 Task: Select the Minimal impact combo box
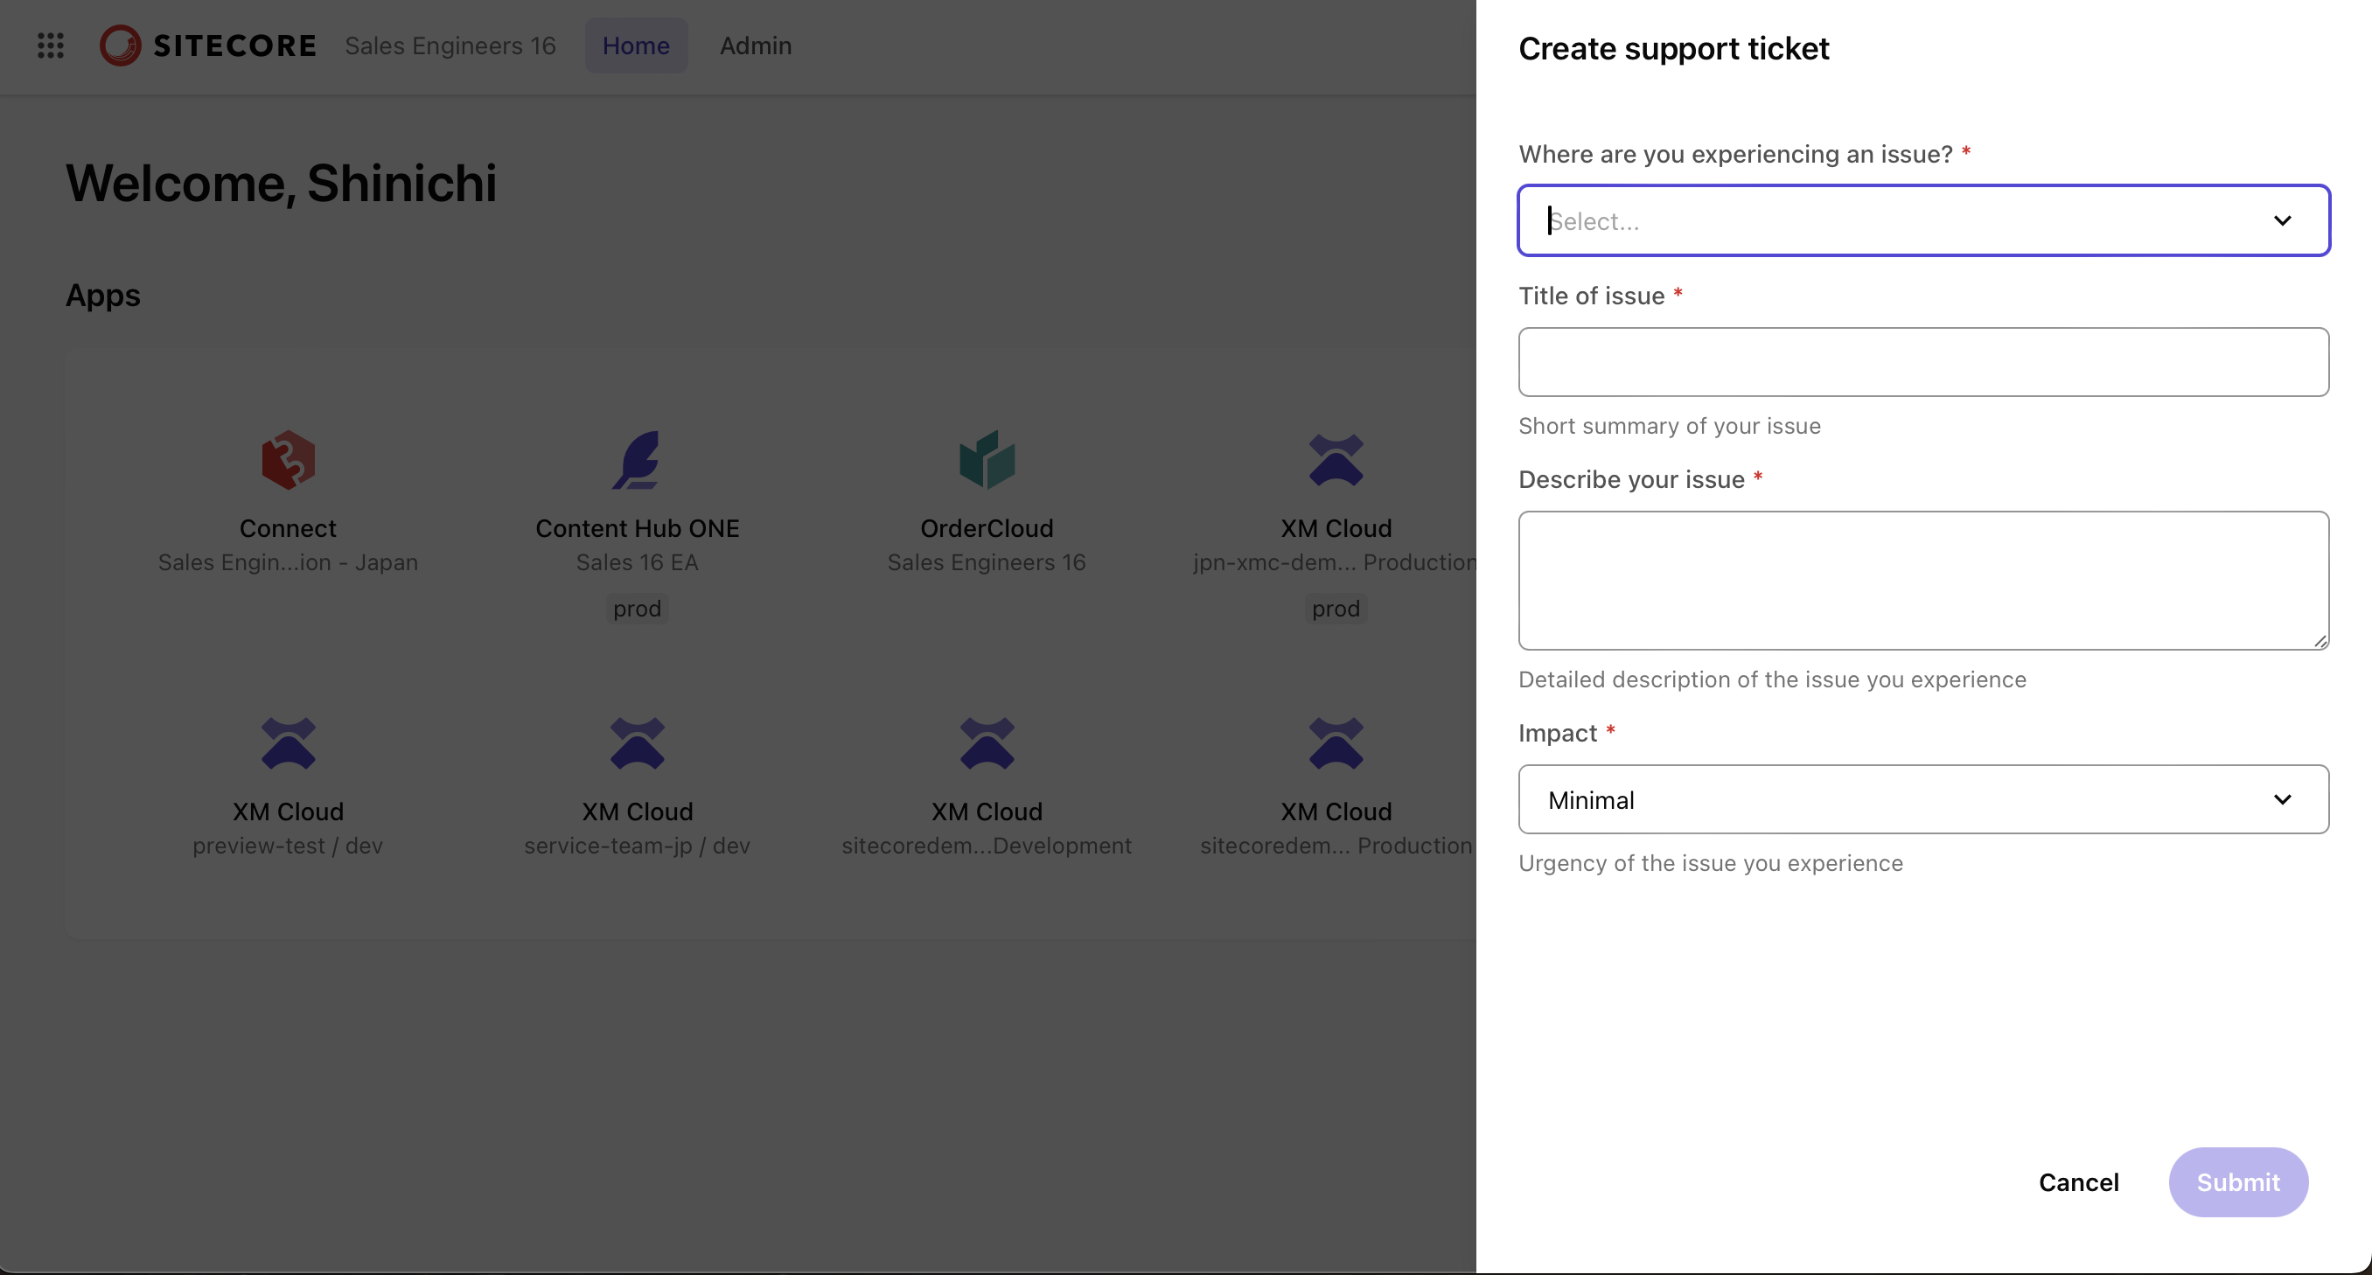click(x=1923, y=799)
